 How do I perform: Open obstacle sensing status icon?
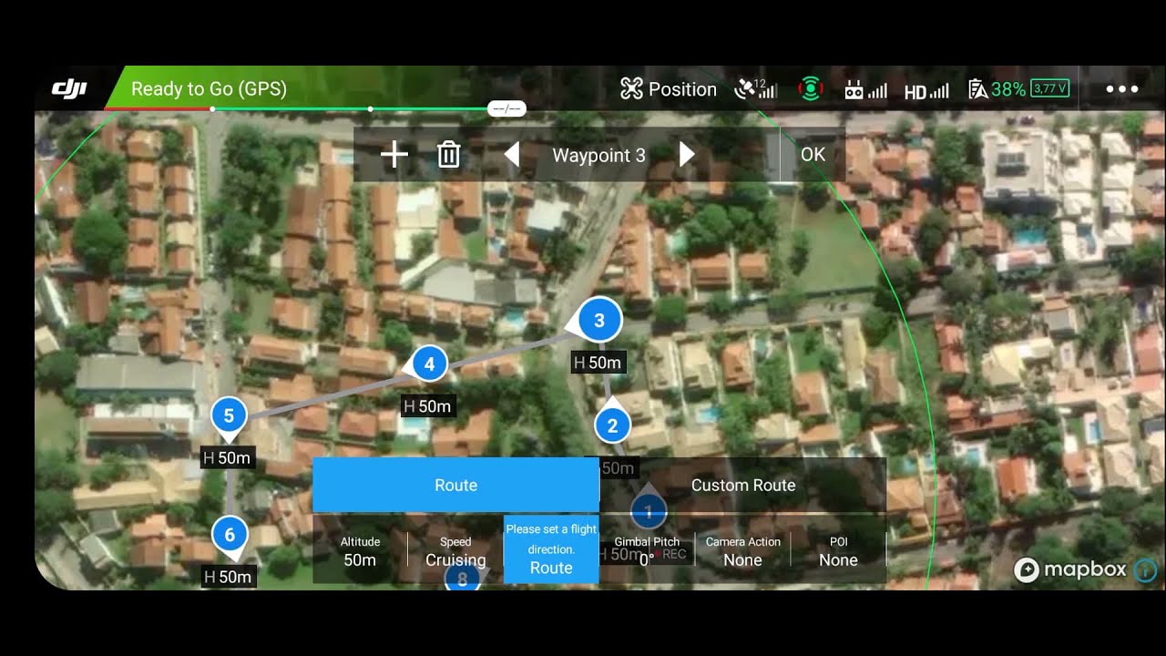(810, 88)
